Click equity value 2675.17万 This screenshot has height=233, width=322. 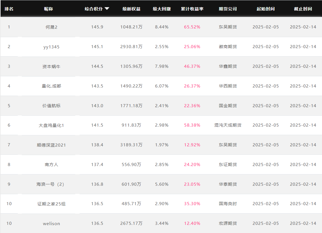click(131, 223)
